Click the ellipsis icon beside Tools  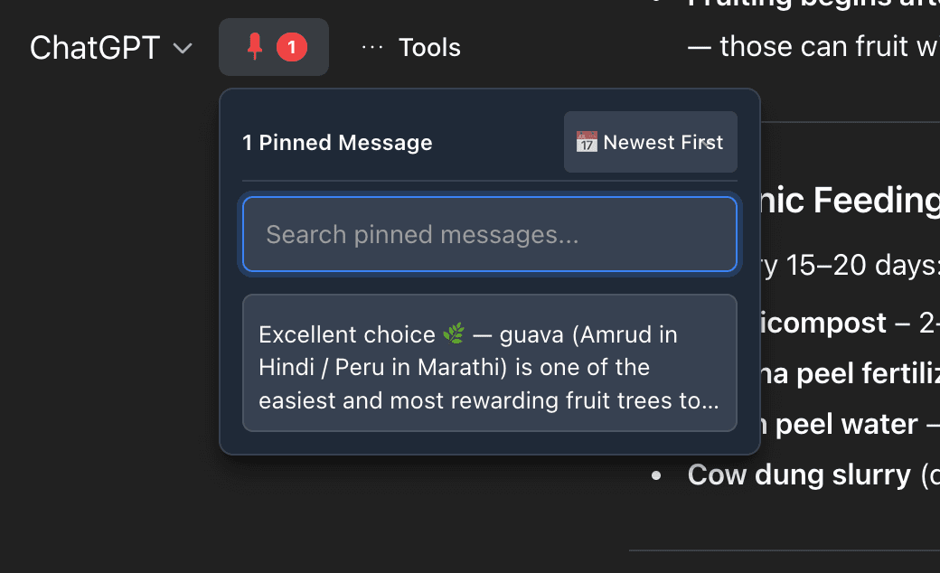tap(371, 48)
